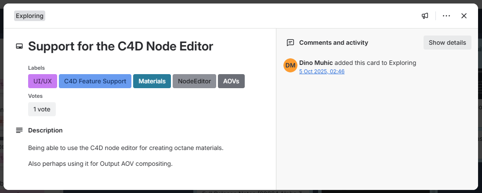Open the Exploring list badge

pos(30,16)
